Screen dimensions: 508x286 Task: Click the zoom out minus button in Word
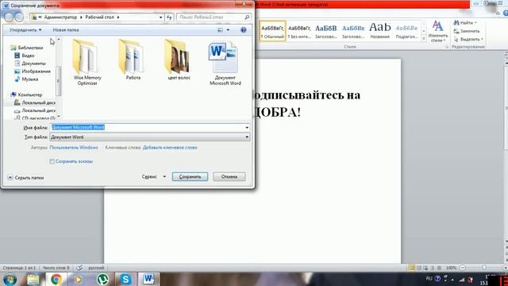coord(463,268)
